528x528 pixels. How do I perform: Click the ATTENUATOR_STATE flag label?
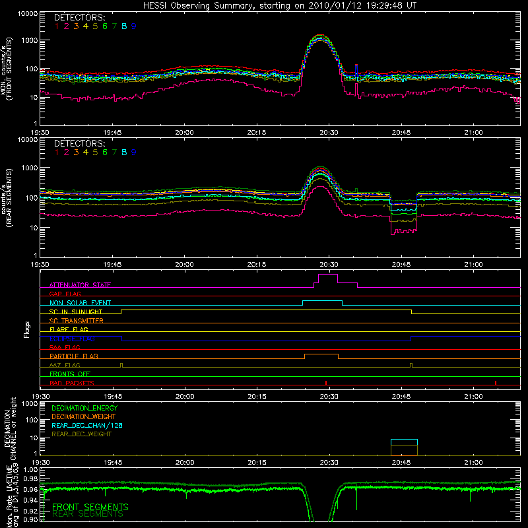point(80,285)
